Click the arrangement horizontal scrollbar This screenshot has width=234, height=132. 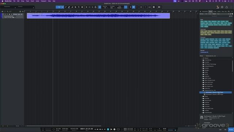pos(64,126)
